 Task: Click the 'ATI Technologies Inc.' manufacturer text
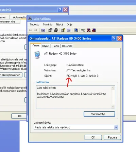79,70
